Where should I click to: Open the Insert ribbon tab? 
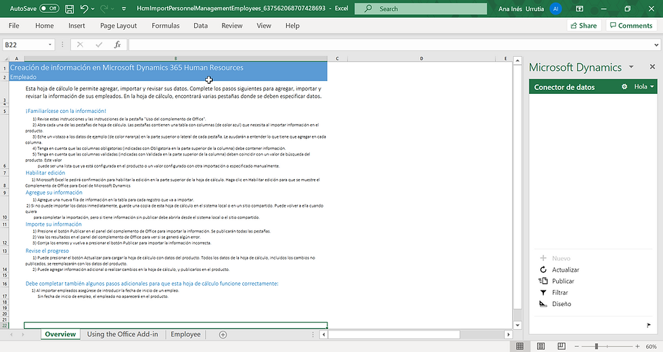[76, 26]
